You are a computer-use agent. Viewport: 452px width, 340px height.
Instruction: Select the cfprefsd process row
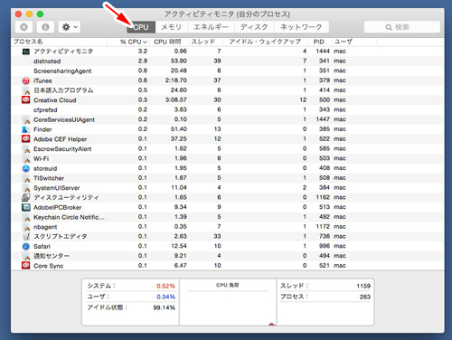(x=227, y=109)
